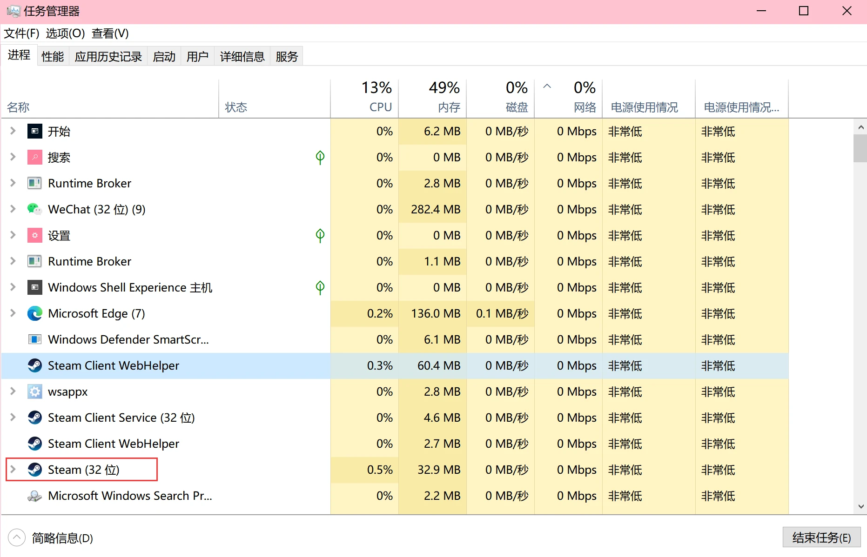Sort by the 13% CPU column header
This screenshot has width=867, height=557.
[364, 99]
